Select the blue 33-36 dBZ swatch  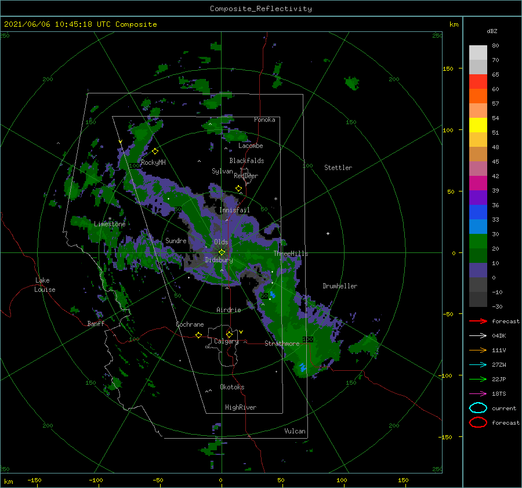click(478, 212)
